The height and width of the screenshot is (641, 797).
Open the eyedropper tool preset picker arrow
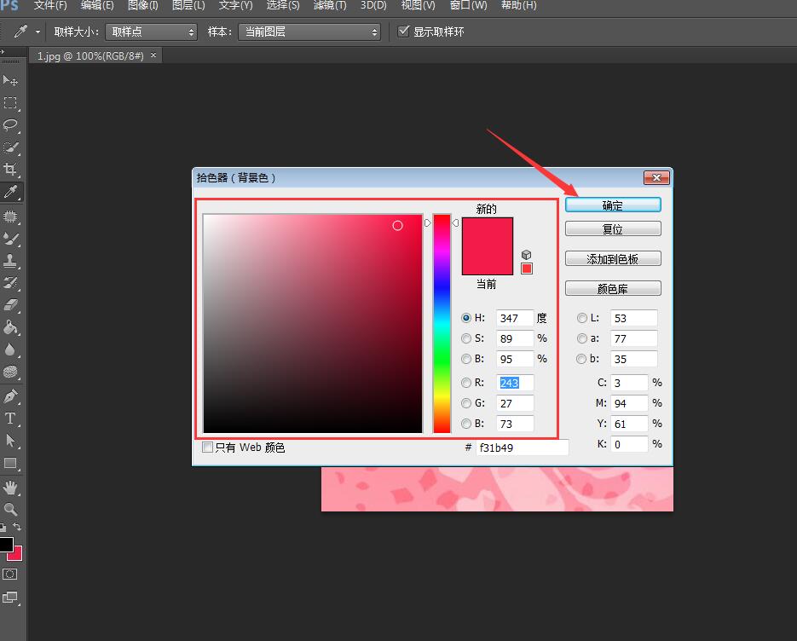click(38, 32)
